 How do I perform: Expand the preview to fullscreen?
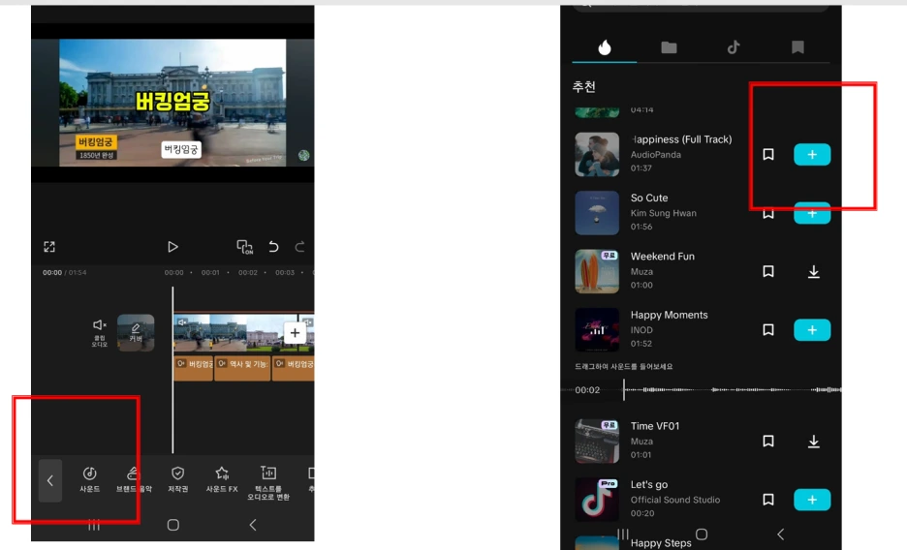(49, 247)
